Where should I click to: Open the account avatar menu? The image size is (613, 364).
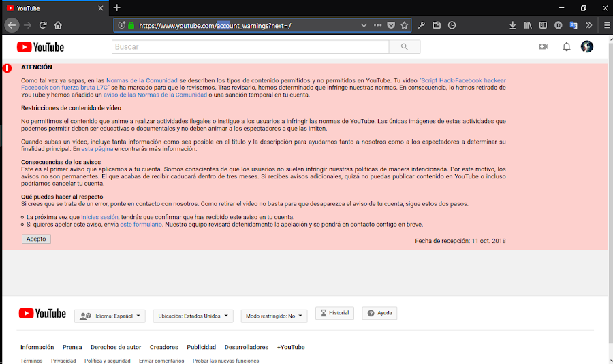[587, 46]
